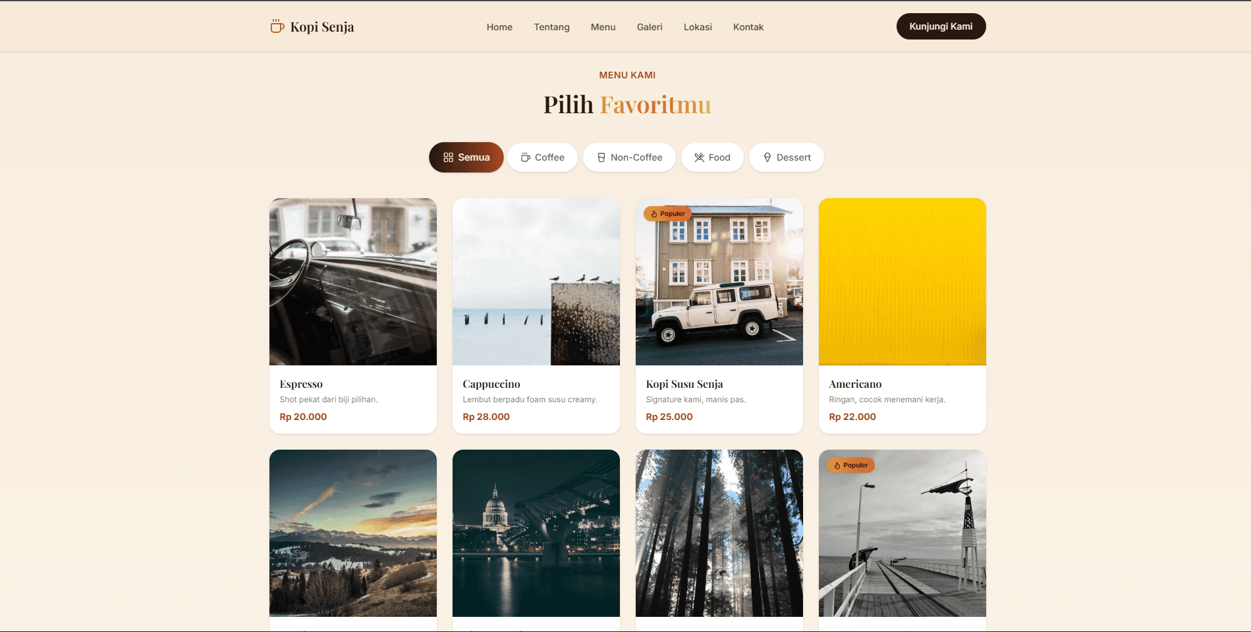
Task: Click the flame icon on the Kopi Susu Senja badge
Action: pos(653,214)
